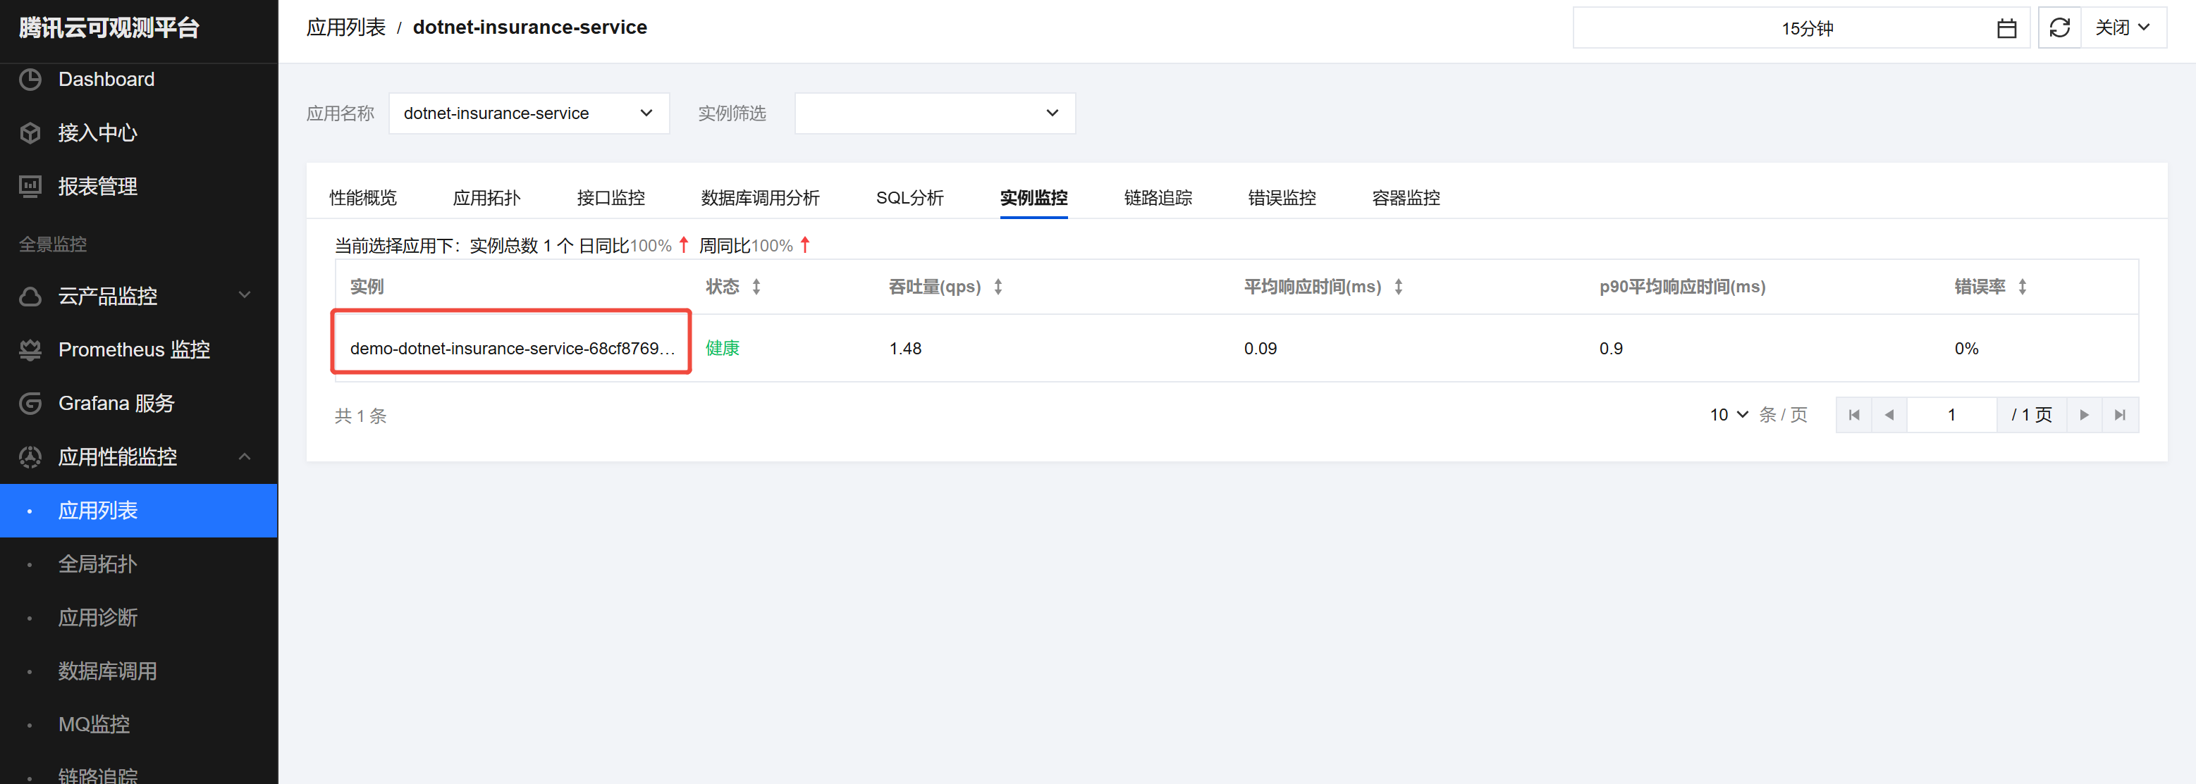Switch to the SQL分析 tab
Screen dimensions: 2196x784
tap(909, 198)
